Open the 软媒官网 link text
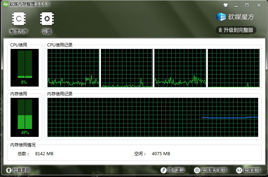 [252, 170]
